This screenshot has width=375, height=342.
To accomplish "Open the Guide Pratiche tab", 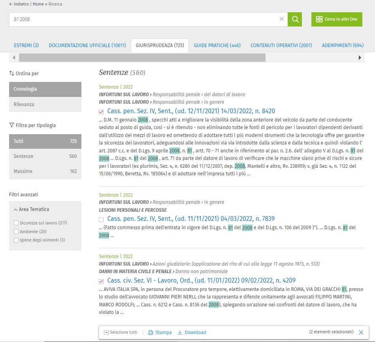I will pyautogui.click(x=217, y=46).
